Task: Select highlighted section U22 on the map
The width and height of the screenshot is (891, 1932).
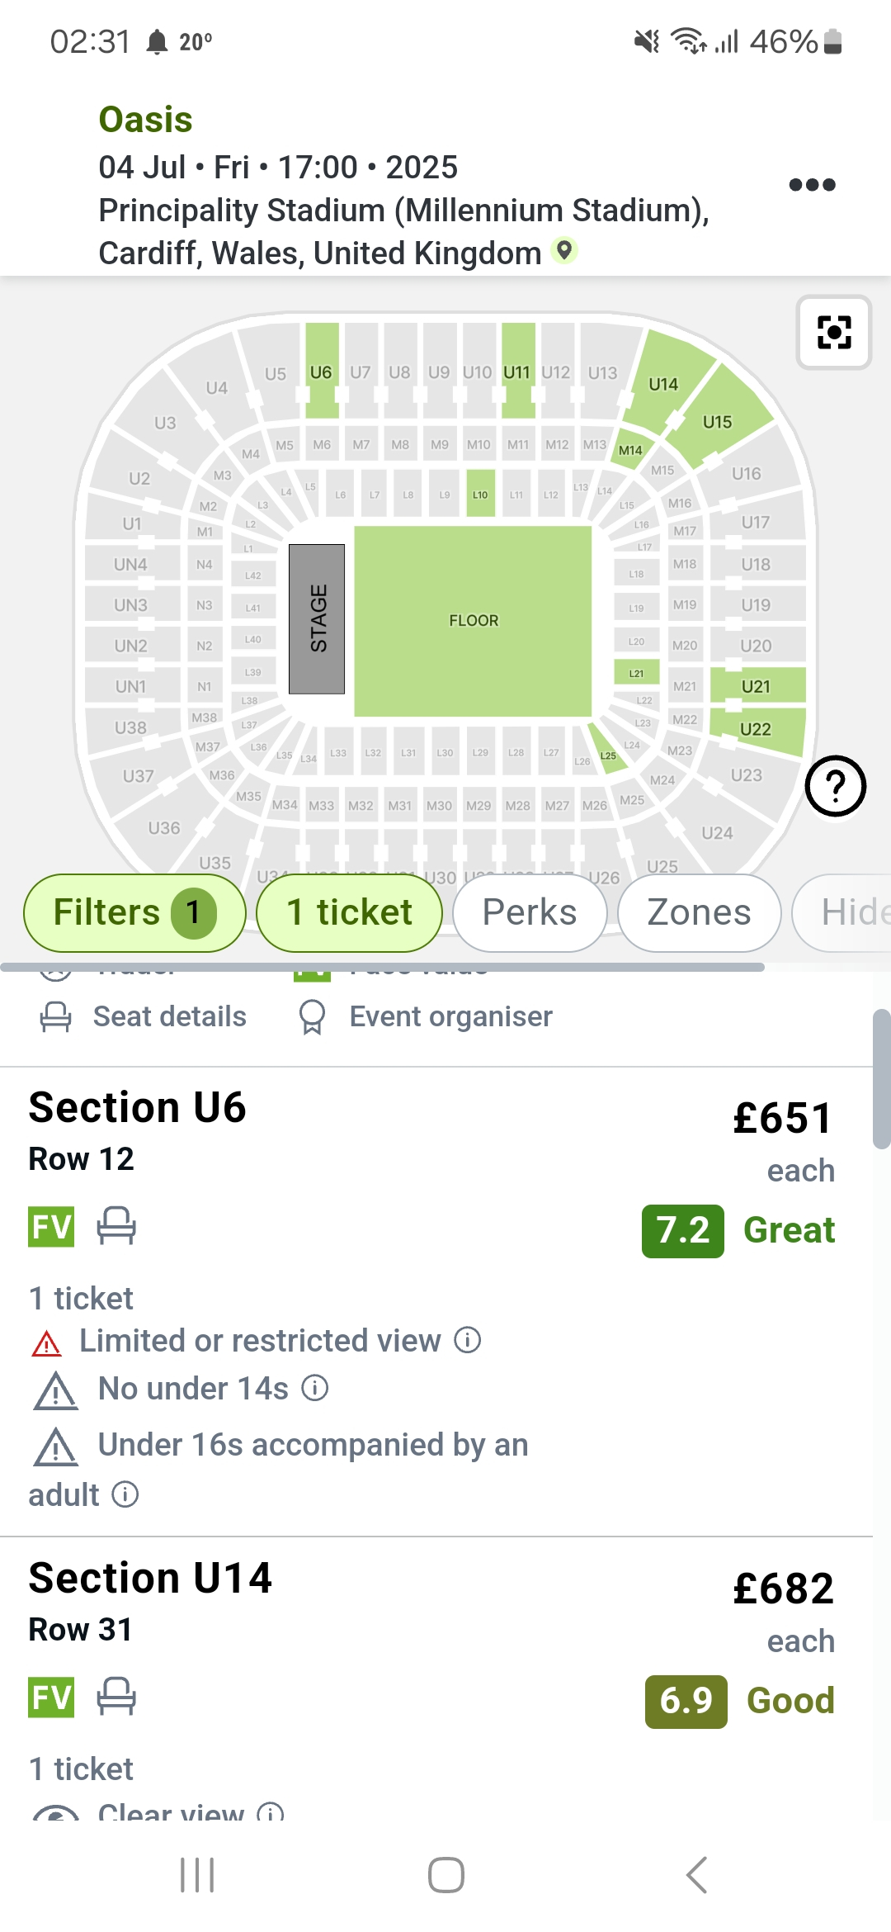Action: coord(756,730)
